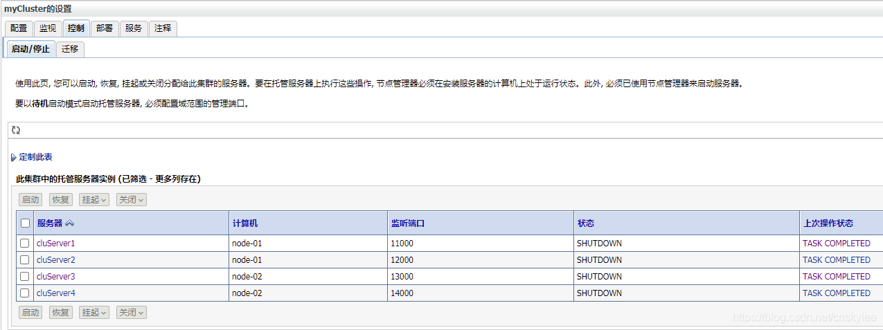The width and height of the screenshot is (883, 330).
Task: Click the table caption 此集群中的托管服务器实例
Action: 66,179
